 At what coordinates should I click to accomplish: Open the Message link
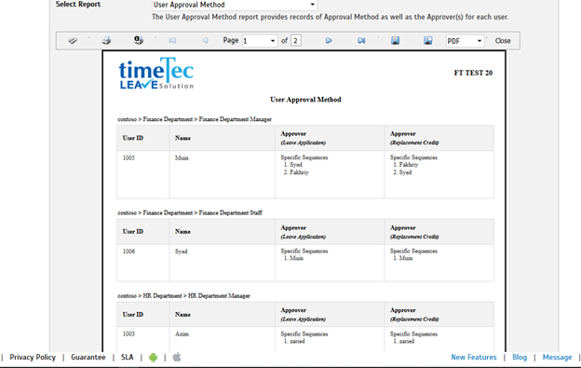pos(557,357)
